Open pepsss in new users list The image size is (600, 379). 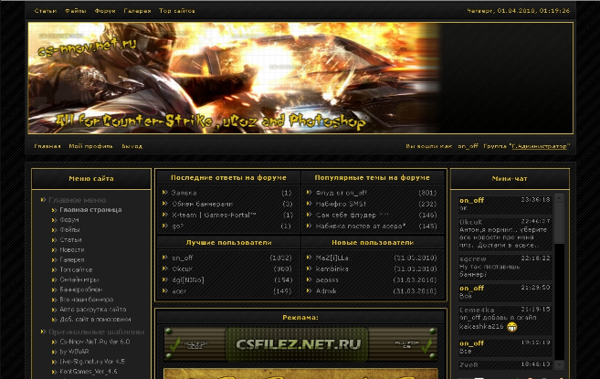click(x=327, y=280)
